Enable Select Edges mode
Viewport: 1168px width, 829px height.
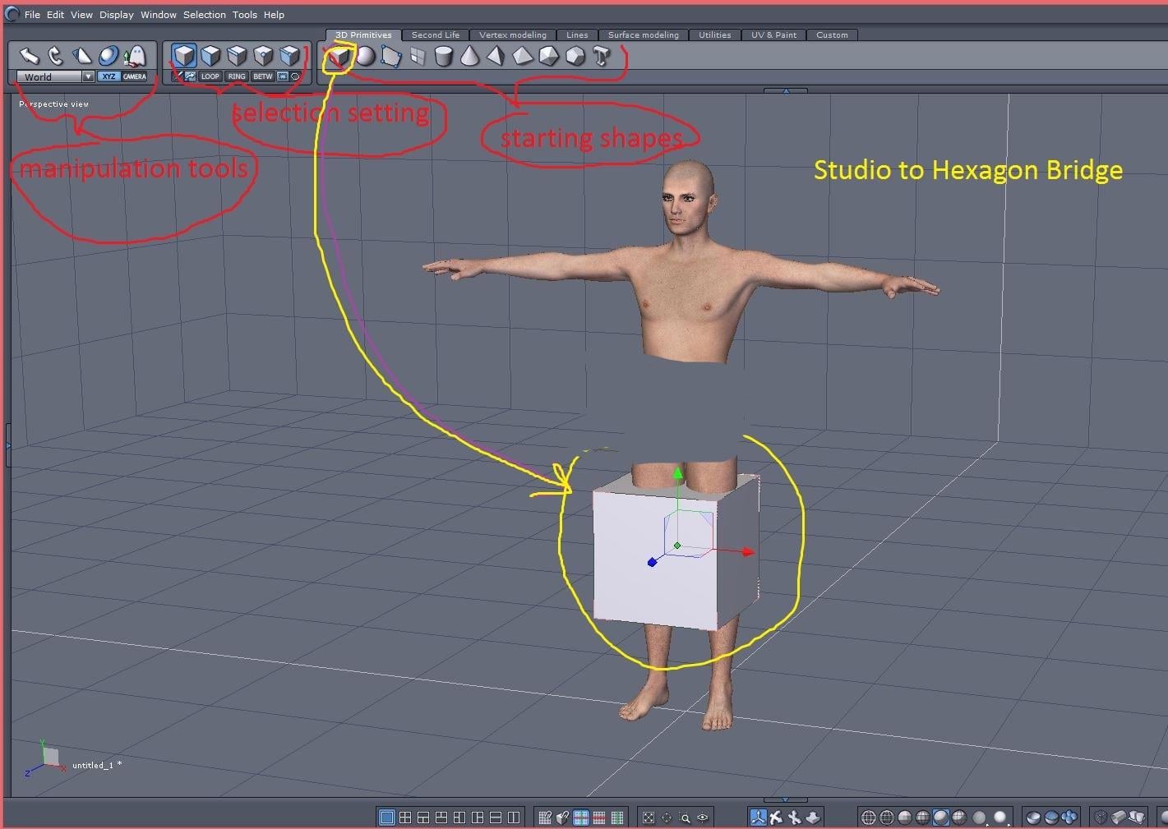click(x=238, y=56)
